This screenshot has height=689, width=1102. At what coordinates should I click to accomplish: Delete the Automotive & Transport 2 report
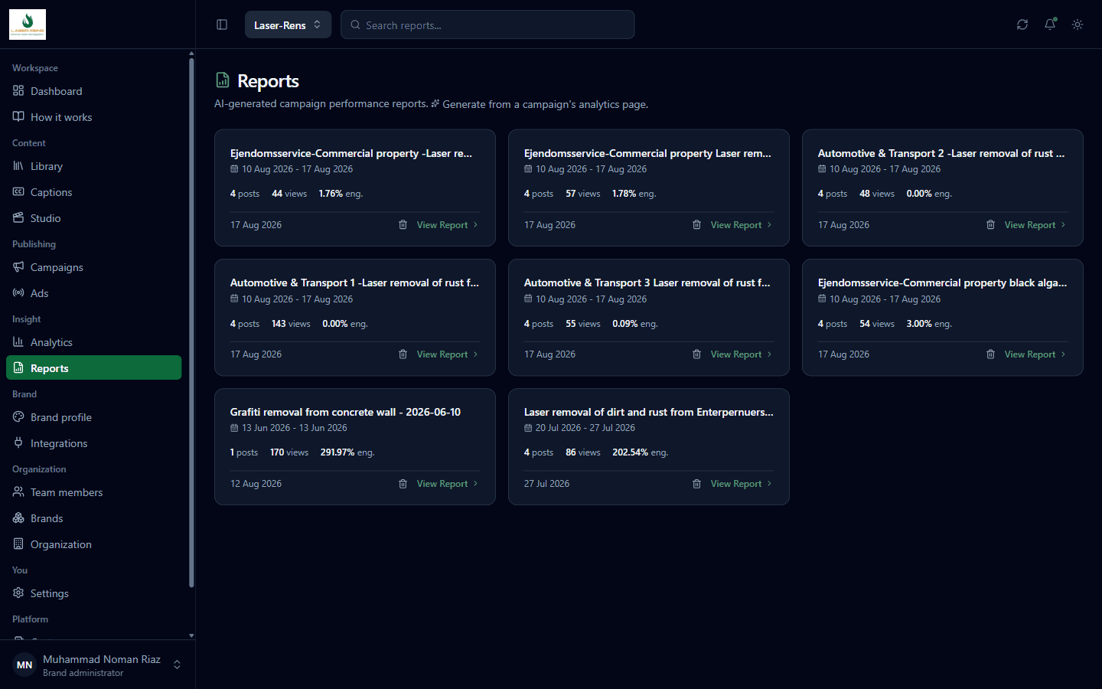991,225
